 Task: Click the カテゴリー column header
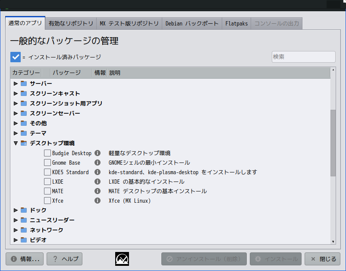click(26, 73)
